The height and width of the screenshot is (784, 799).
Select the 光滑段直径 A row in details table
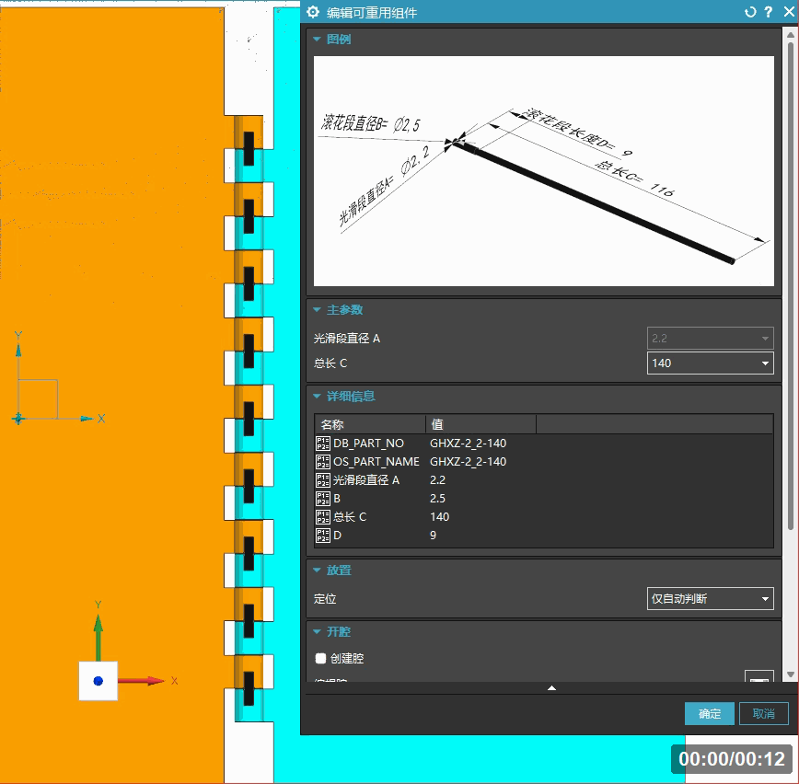click(x=544, y=479)
